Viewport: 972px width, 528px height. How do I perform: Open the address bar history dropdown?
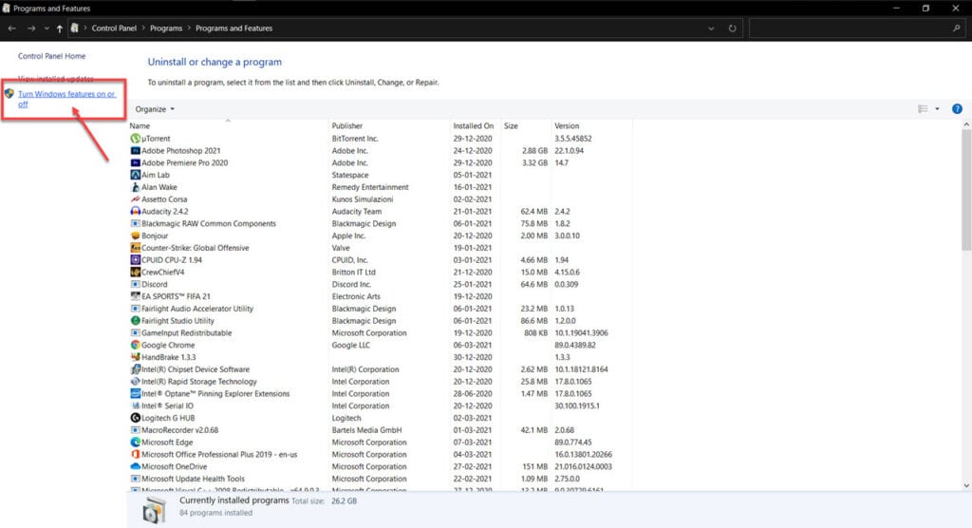(x=711, y=28)
